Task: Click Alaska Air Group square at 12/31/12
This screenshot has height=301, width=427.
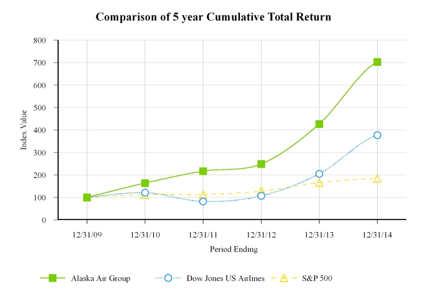Action: coord(261,164)
